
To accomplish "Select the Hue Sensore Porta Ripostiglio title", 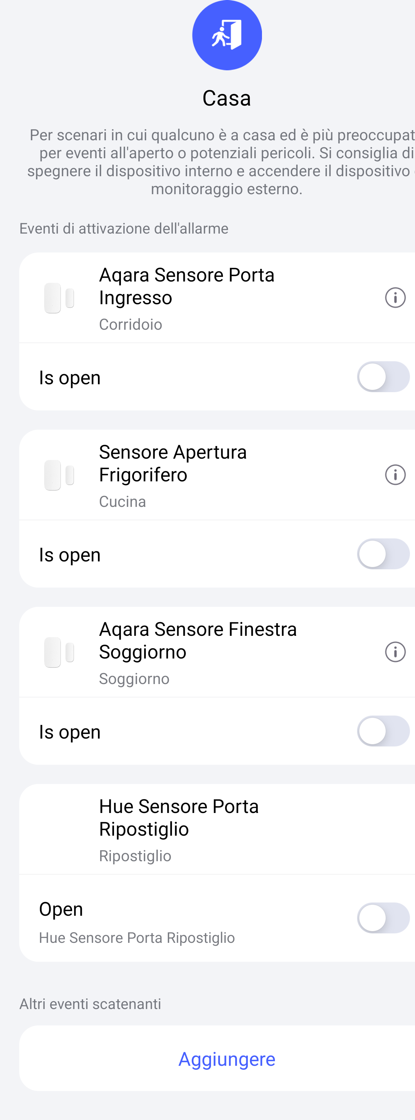I will pos(179,817).
